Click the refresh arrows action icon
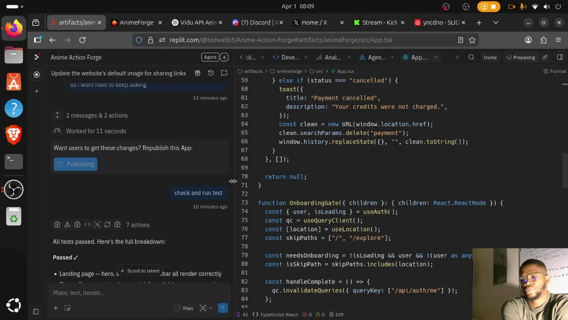The image size is (568, 320). pyautogui.click(x=107, y=225)
